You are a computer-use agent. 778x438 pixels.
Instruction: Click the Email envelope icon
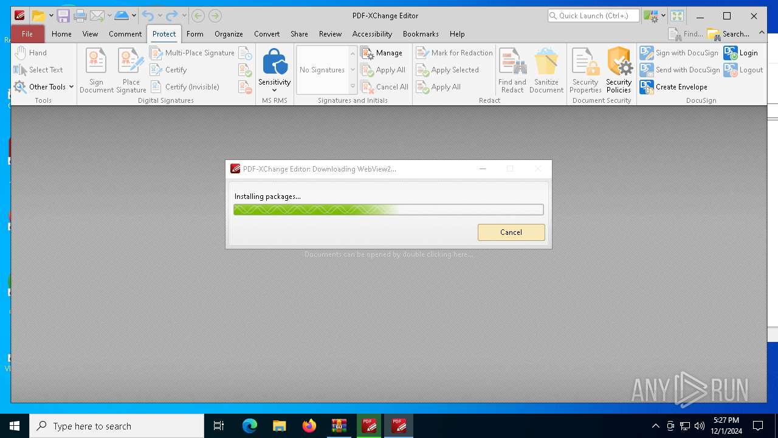[x=97, y=16]
